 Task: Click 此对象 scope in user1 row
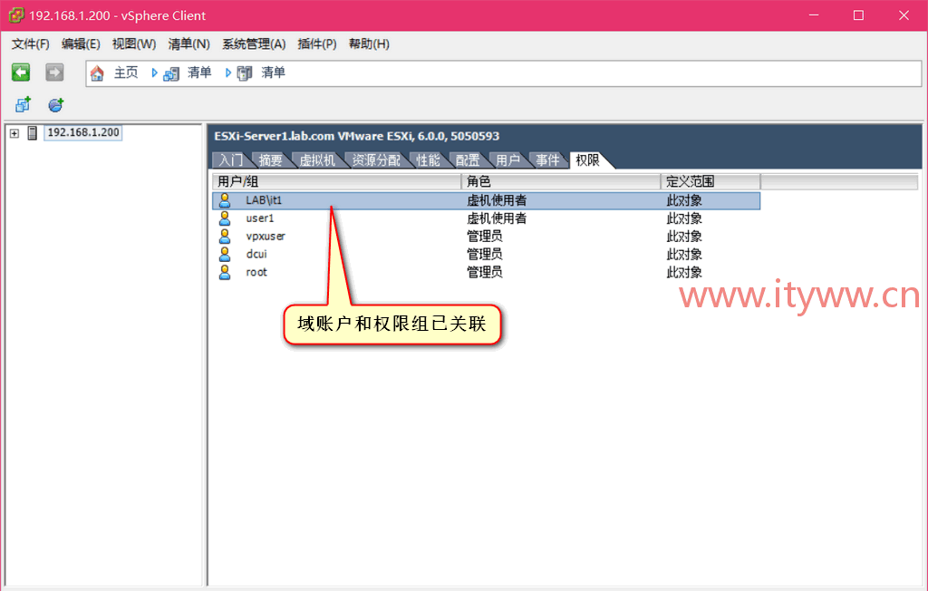684,218
